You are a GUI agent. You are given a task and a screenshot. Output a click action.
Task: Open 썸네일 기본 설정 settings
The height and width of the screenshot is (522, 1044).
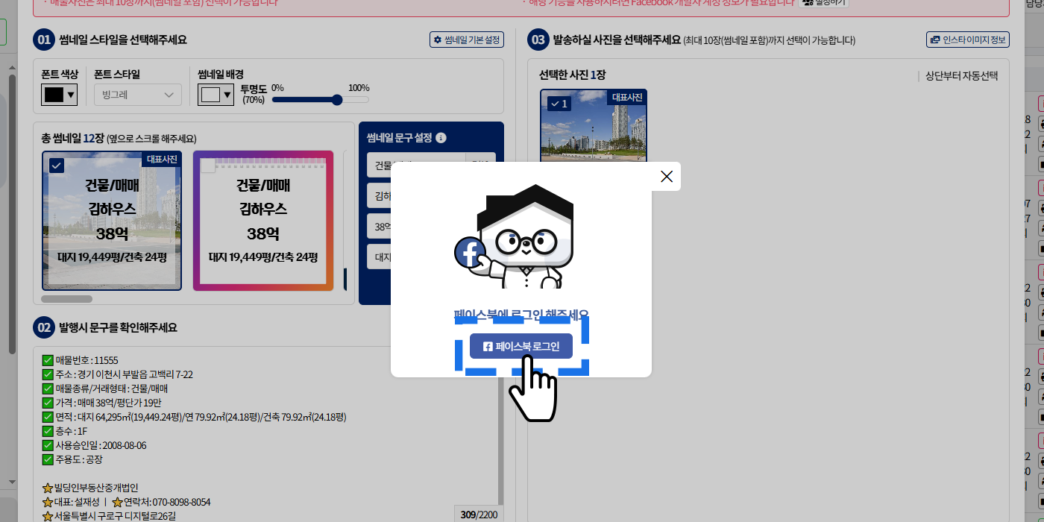pyautogui.click(x=466, y=40)
